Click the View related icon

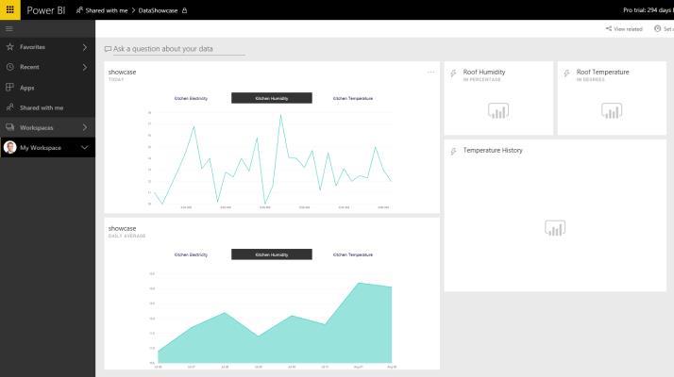click(x=609, y=29)
